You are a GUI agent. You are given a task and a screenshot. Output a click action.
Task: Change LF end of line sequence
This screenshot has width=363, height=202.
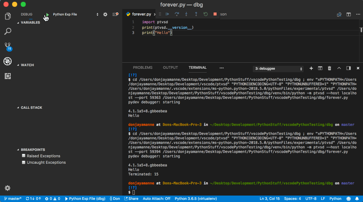coord(323,199)
